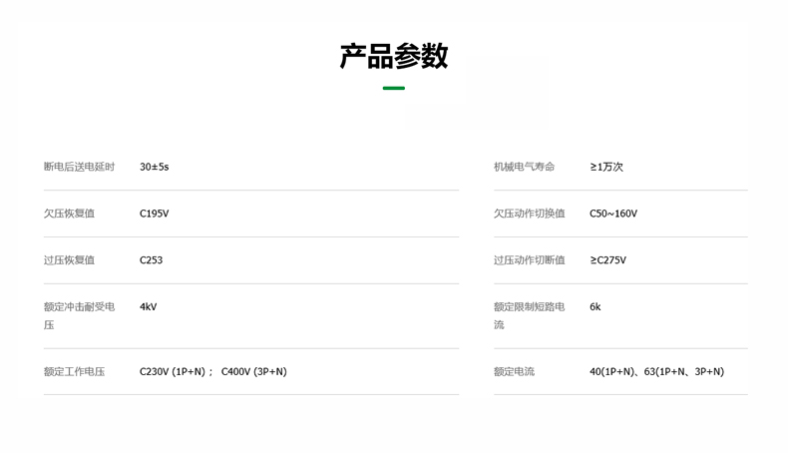Click the ≥C275V value

[x=607, y=260]
